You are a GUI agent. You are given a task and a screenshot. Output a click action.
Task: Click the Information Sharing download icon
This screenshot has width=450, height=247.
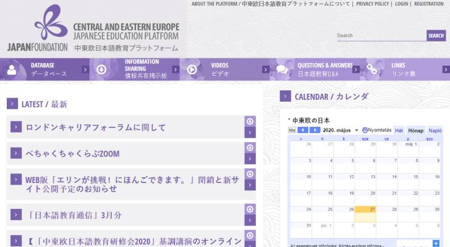click(101, 70)
